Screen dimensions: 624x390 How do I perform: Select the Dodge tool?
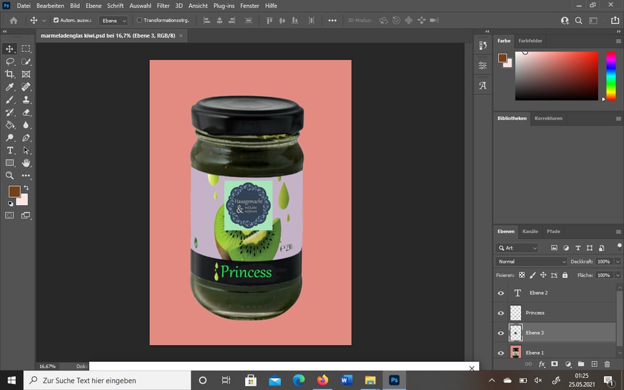point(9,138)
